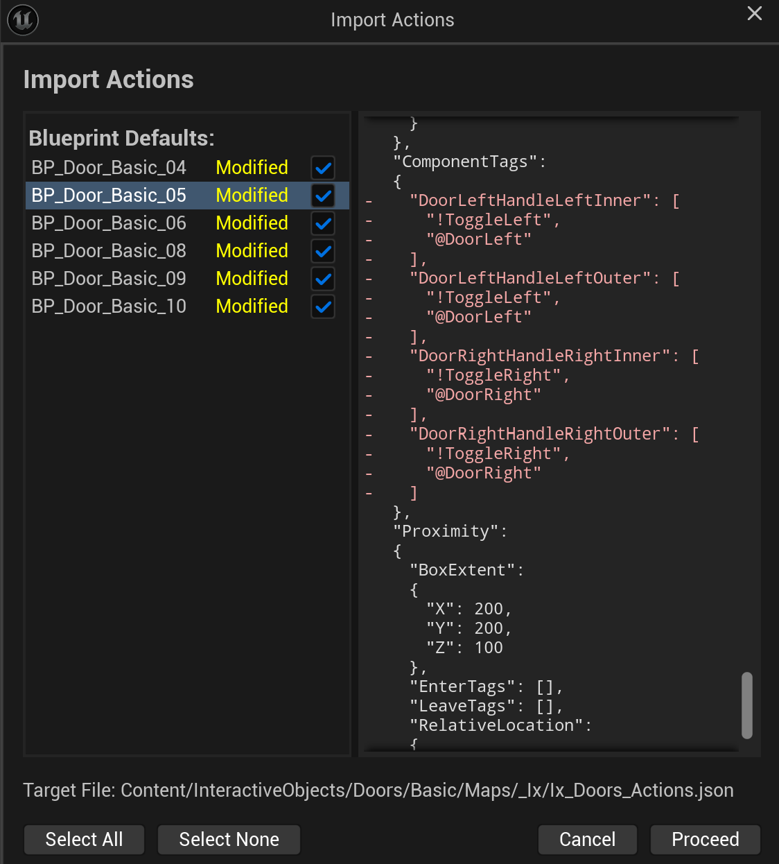Screen dimensions: 779x864
Task: Click the "LeaveTags": [] line
Action: click(x=486, y=706)
